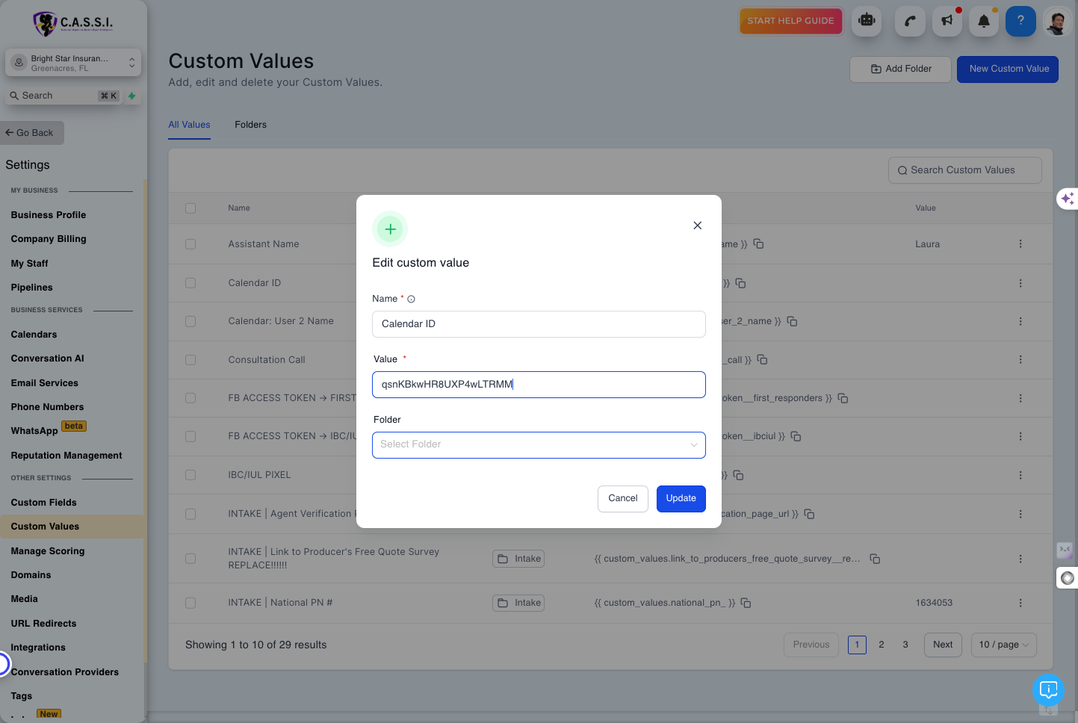The width and height of the screenshot is (1078, 723).
Task: Open row actions for Assistant Name
Action: pyautogui.click(x=1020, y=244)
